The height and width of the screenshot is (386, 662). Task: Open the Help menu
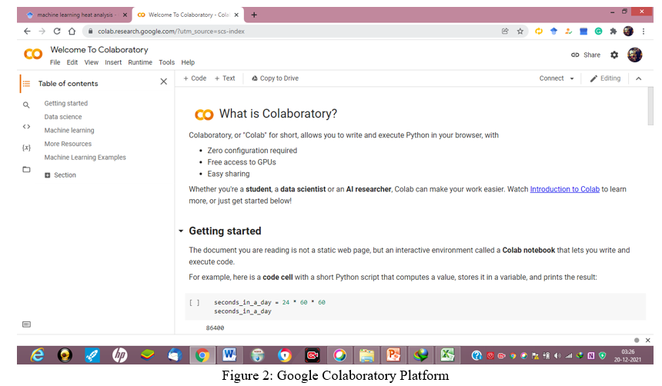[x=188, y=62]
